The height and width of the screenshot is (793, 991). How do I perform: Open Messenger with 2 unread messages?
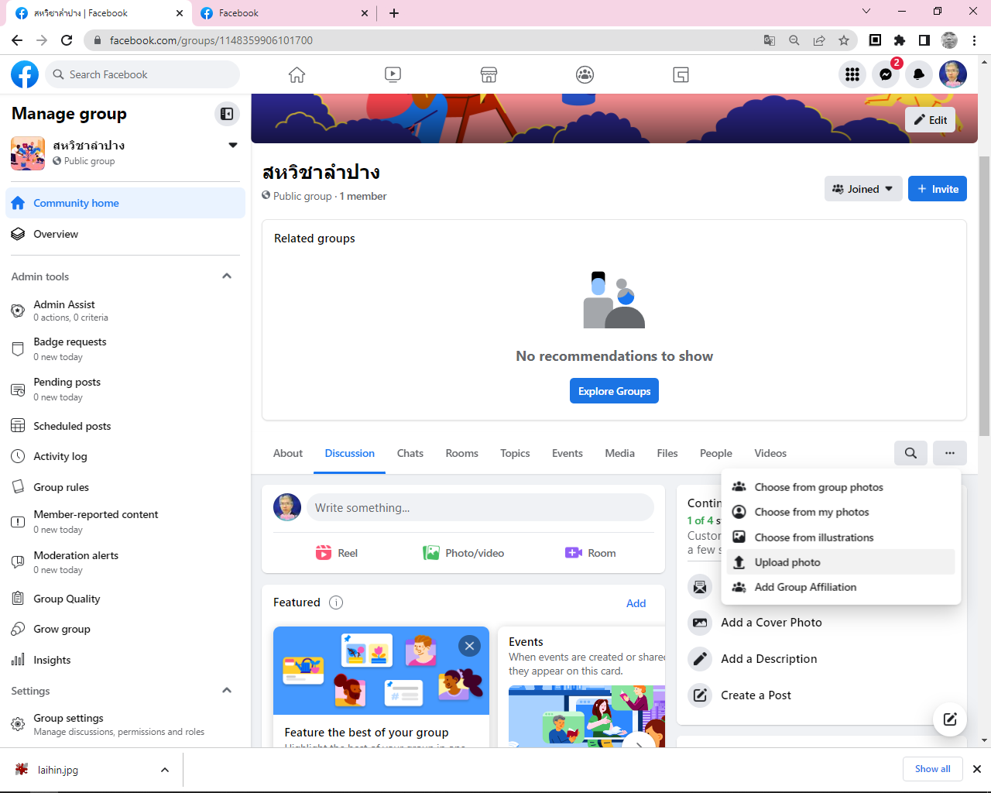click(886, 74)
